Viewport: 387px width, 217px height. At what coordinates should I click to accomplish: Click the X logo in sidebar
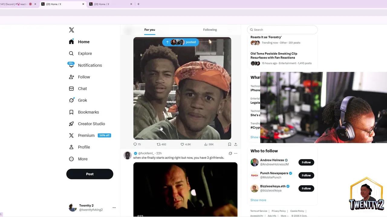71,30
